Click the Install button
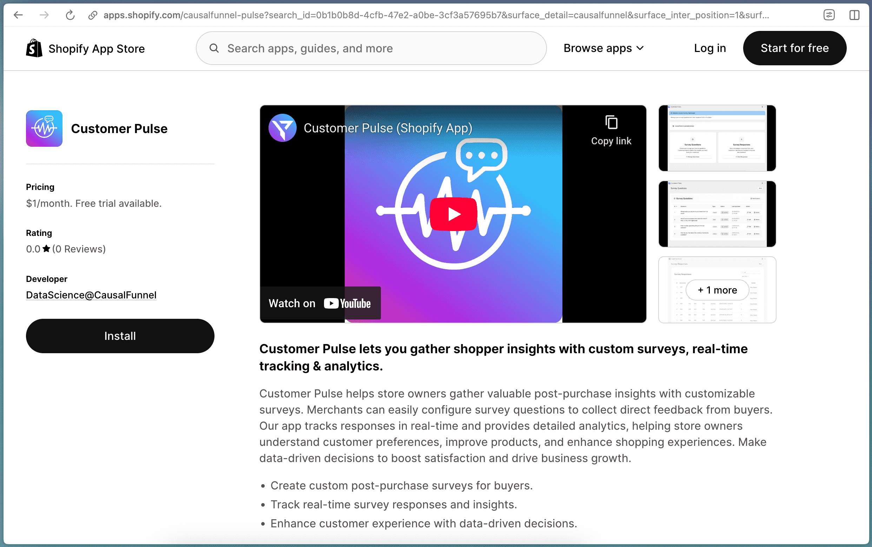Image resolution: width=872 pixels, height=547 pixels. click(x=120, y=336)
